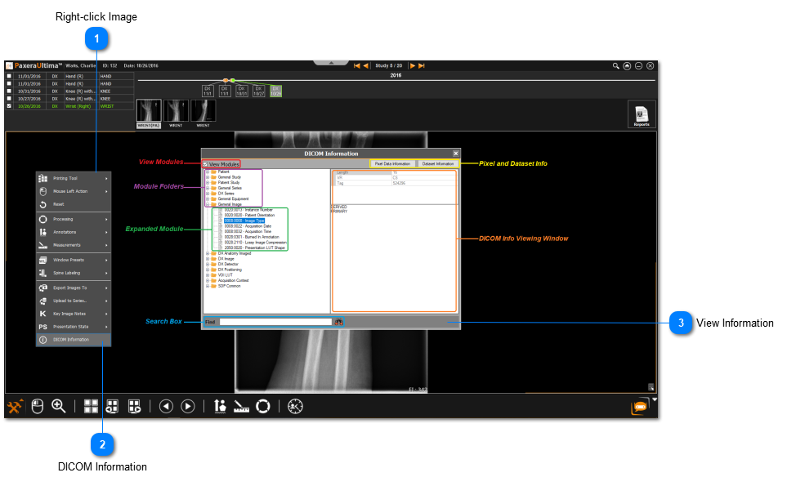Open the Reports icon
787x486 pixels.
coord(642,114)
